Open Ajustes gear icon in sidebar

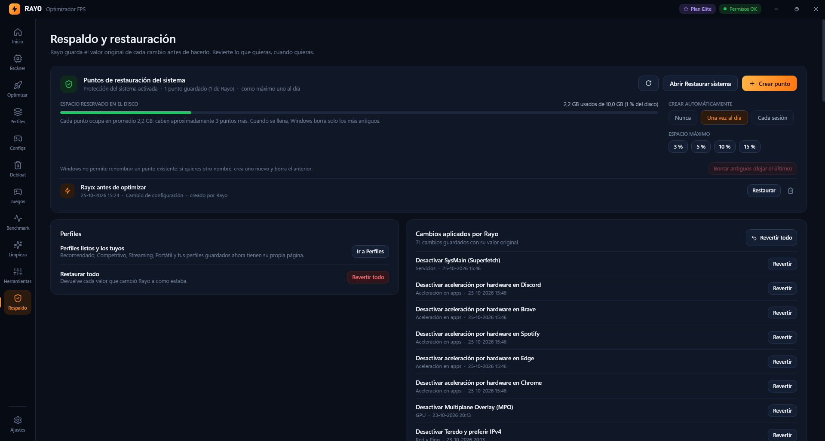click(x=18, y=420)
